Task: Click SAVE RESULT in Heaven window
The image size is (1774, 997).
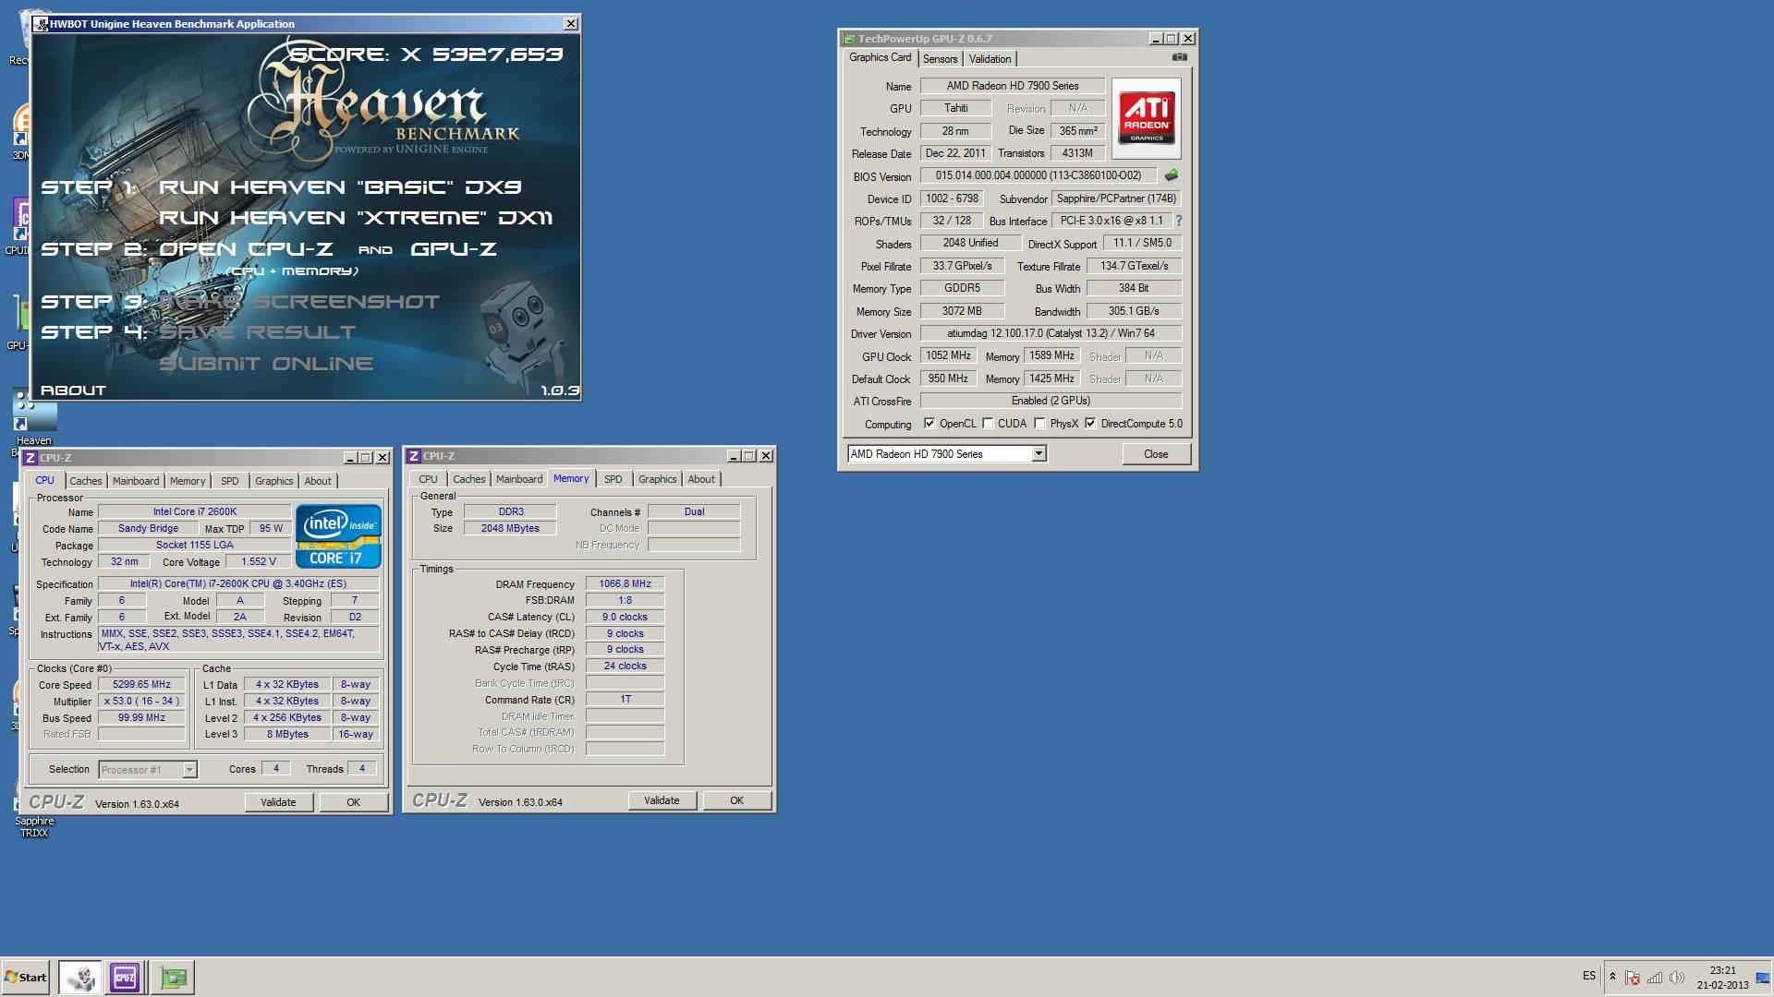Action: pos(257,332)
